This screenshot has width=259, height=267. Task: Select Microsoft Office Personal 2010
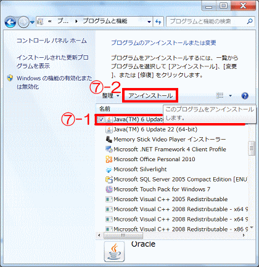[154, 159]
